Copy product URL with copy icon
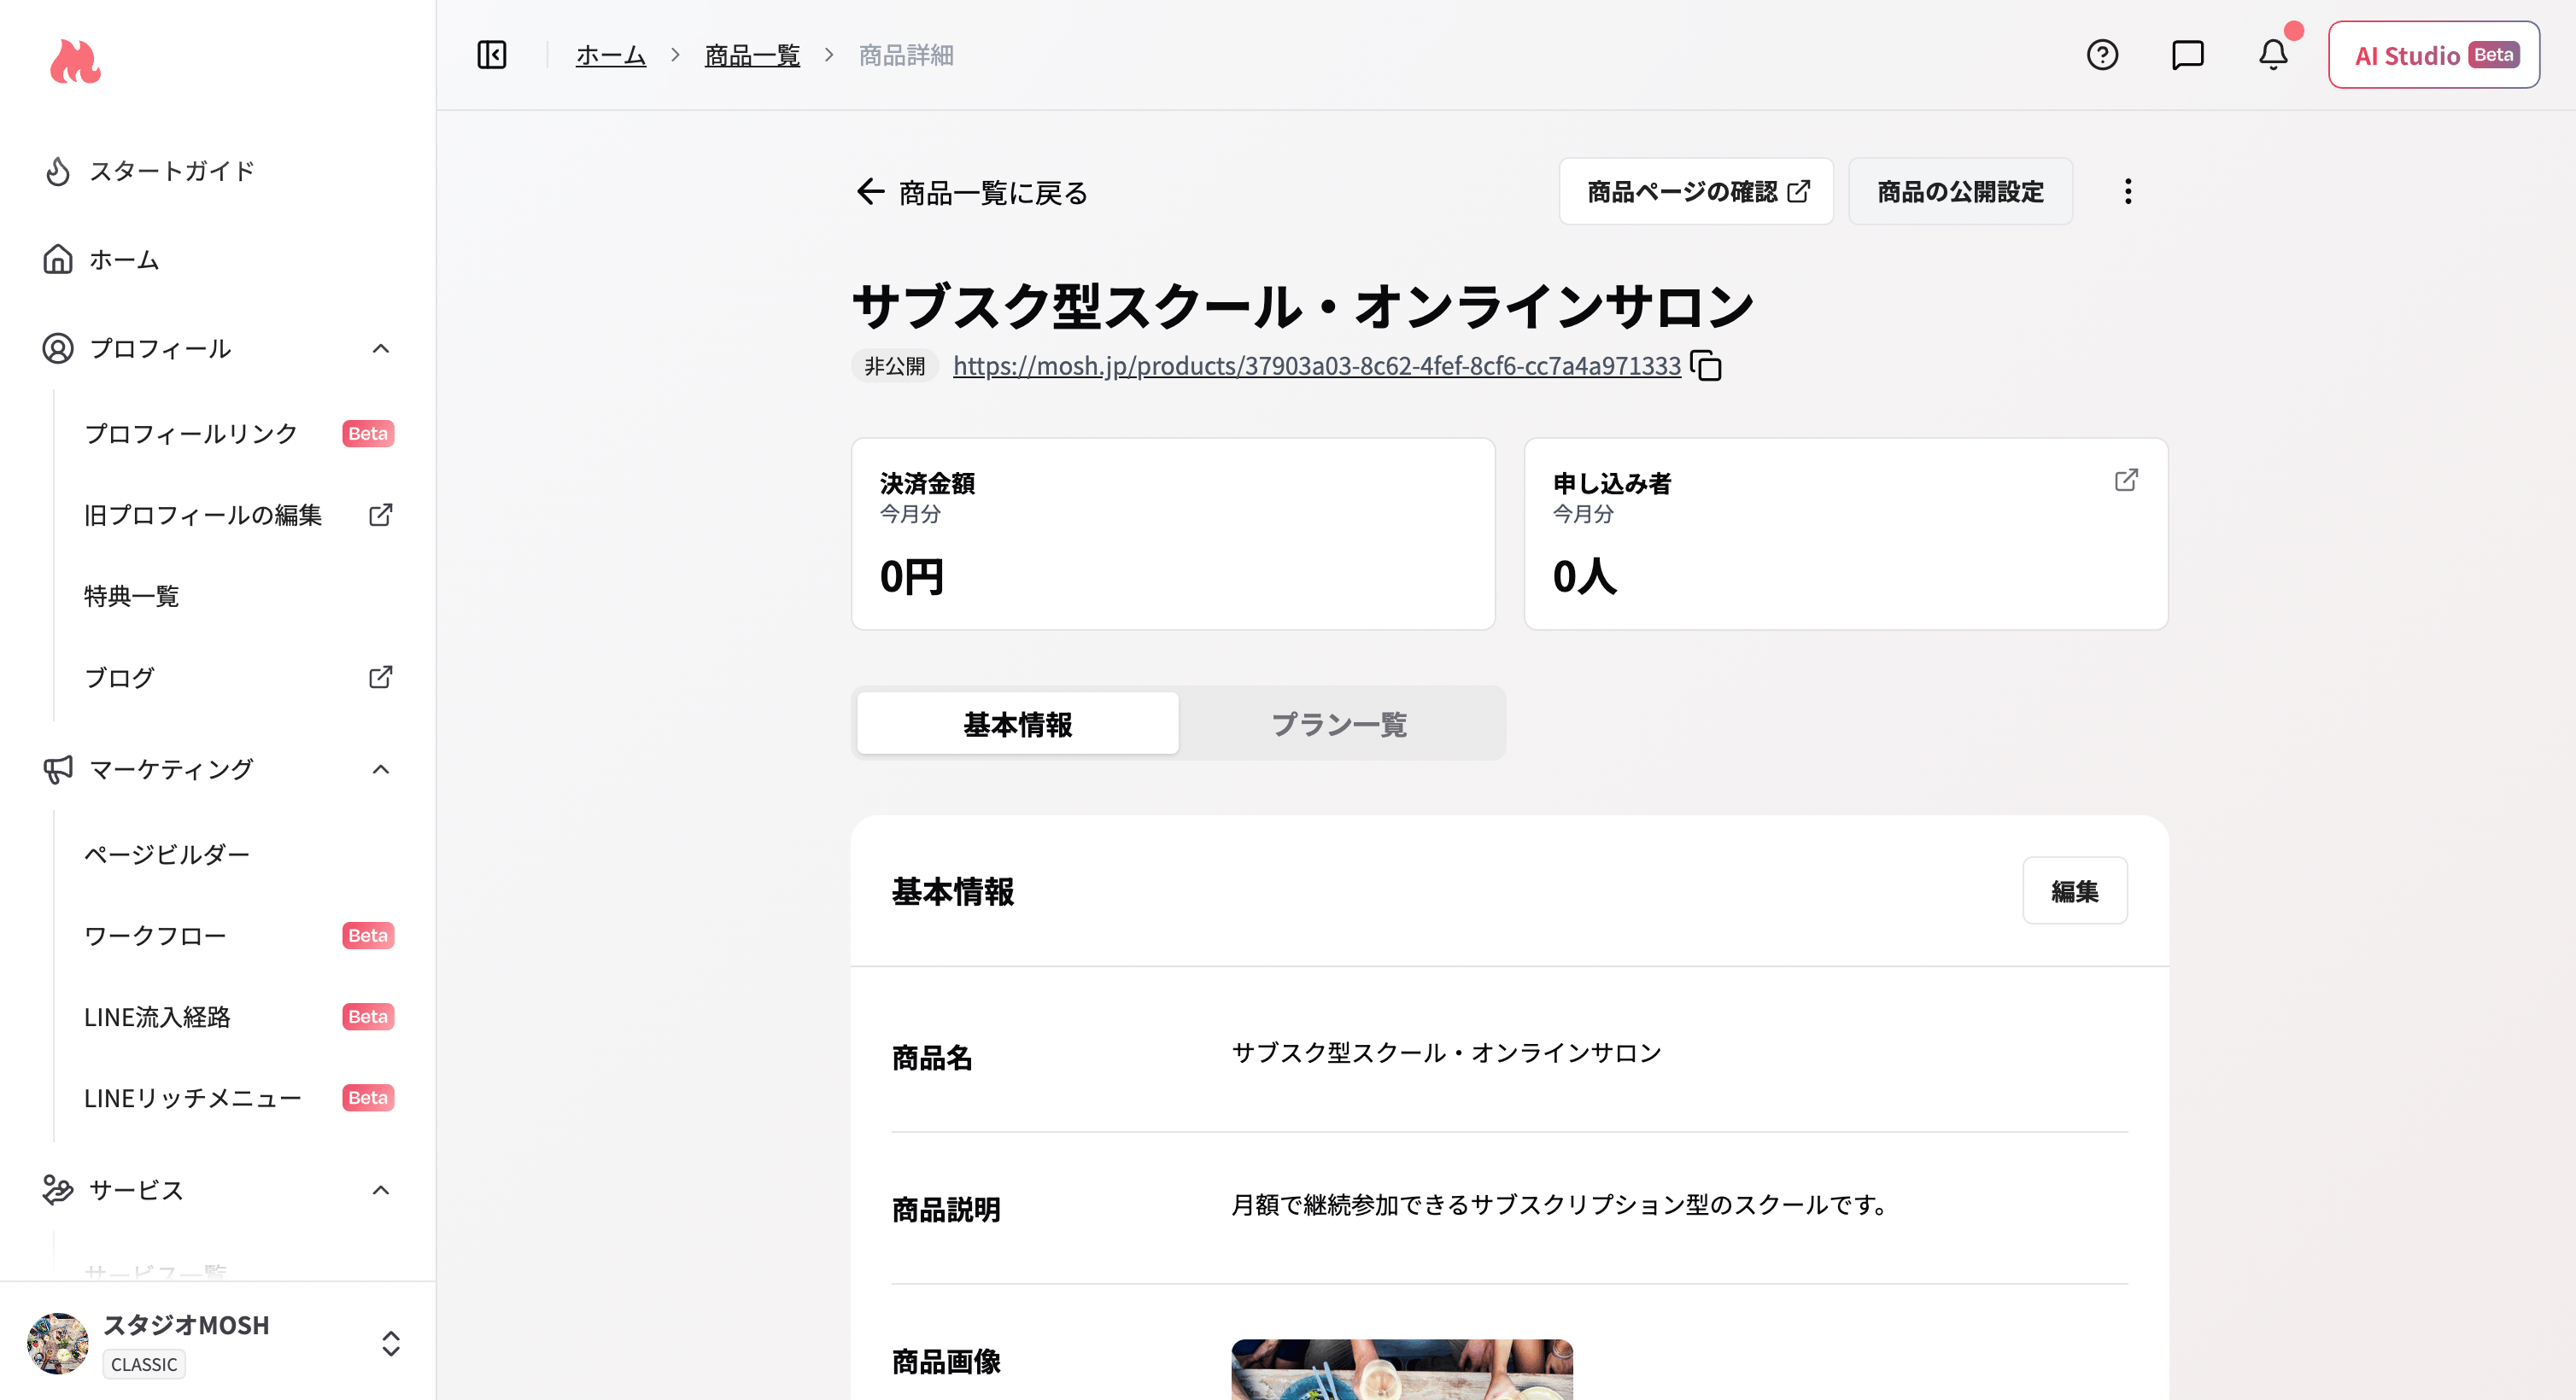The height and width of the screenshot is (1400, 2576). click(1706, 365)
